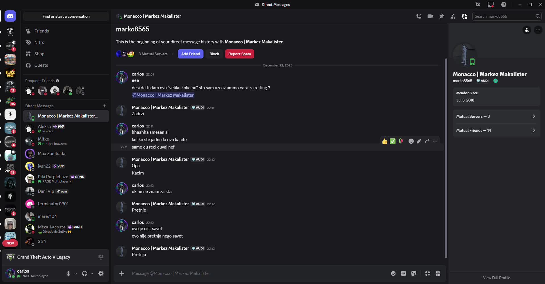Open the Nitro page

tap(39, 42)
